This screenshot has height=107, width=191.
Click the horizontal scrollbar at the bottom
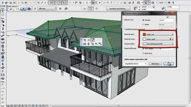pos(119,106)
